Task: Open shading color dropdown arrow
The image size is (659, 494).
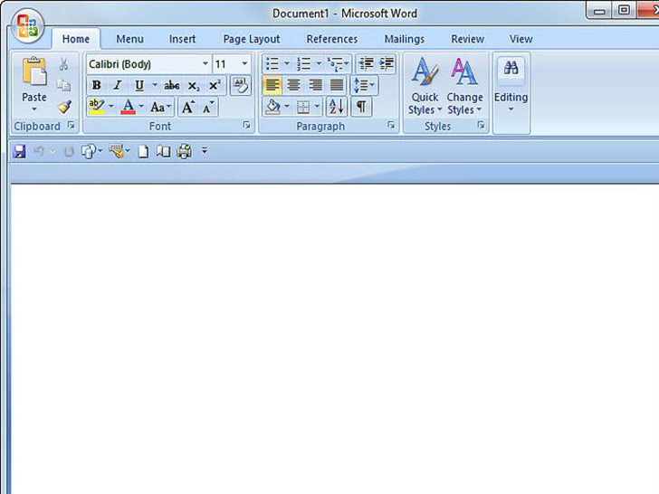Action: [x=287, y=107]
